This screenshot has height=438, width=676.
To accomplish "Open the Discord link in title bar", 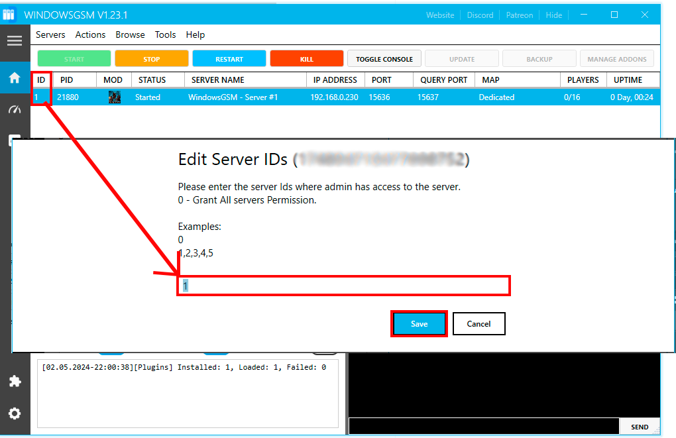I will point(480,15).
